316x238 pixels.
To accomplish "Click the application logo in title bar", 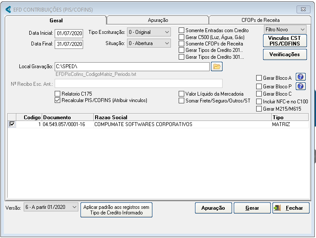I will coord(9,9).
